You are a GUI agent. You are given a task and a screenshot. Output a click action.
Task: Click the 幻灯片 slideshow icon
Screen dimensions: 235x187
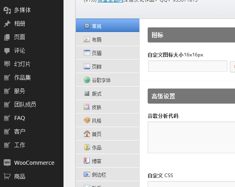tap(7, 64)
